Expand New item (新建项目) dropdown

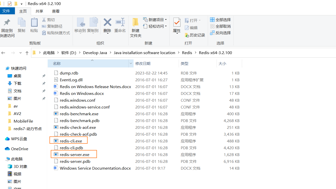[x=166, y=20]
